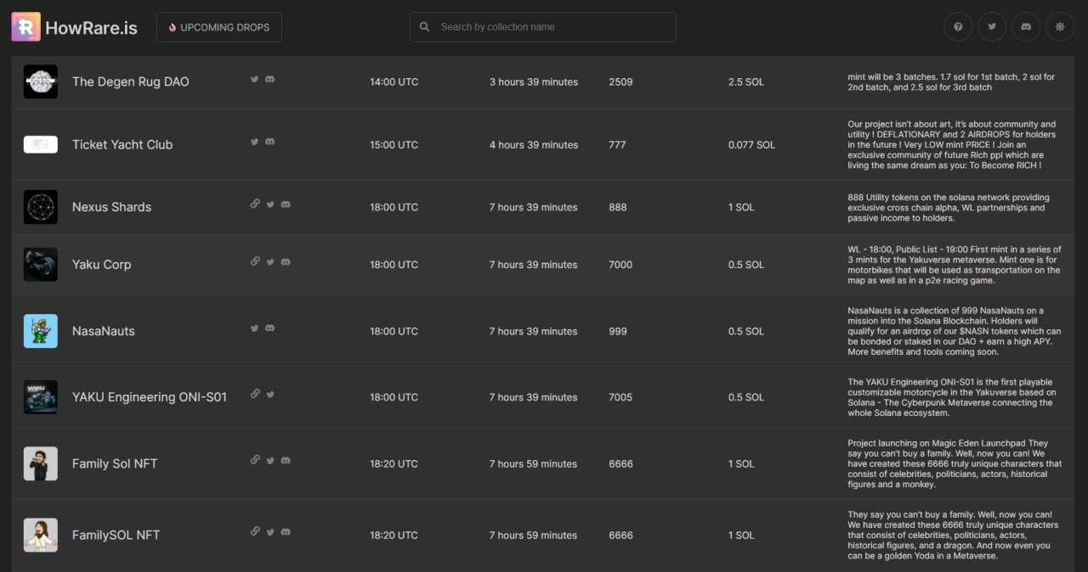Screen dimensions: 1088x572
Task: Open FamilySOL NFT Twitter icon
Action: tap(270, 532)
